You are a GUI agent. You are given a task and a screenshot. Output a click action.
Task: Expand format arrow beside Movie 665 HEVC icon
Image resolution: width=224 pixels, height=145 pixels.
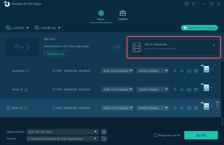pyautogui.click(x=212, y=69)
